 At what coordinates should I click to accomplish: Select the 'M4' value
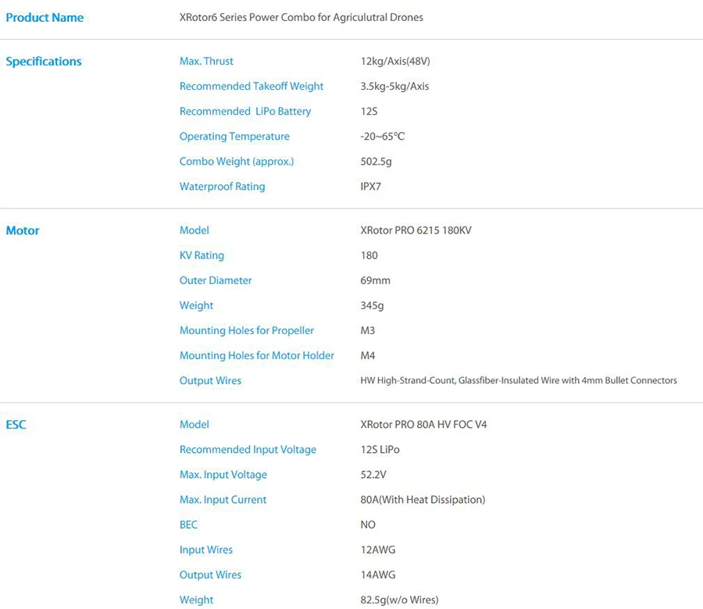[368, 356]
